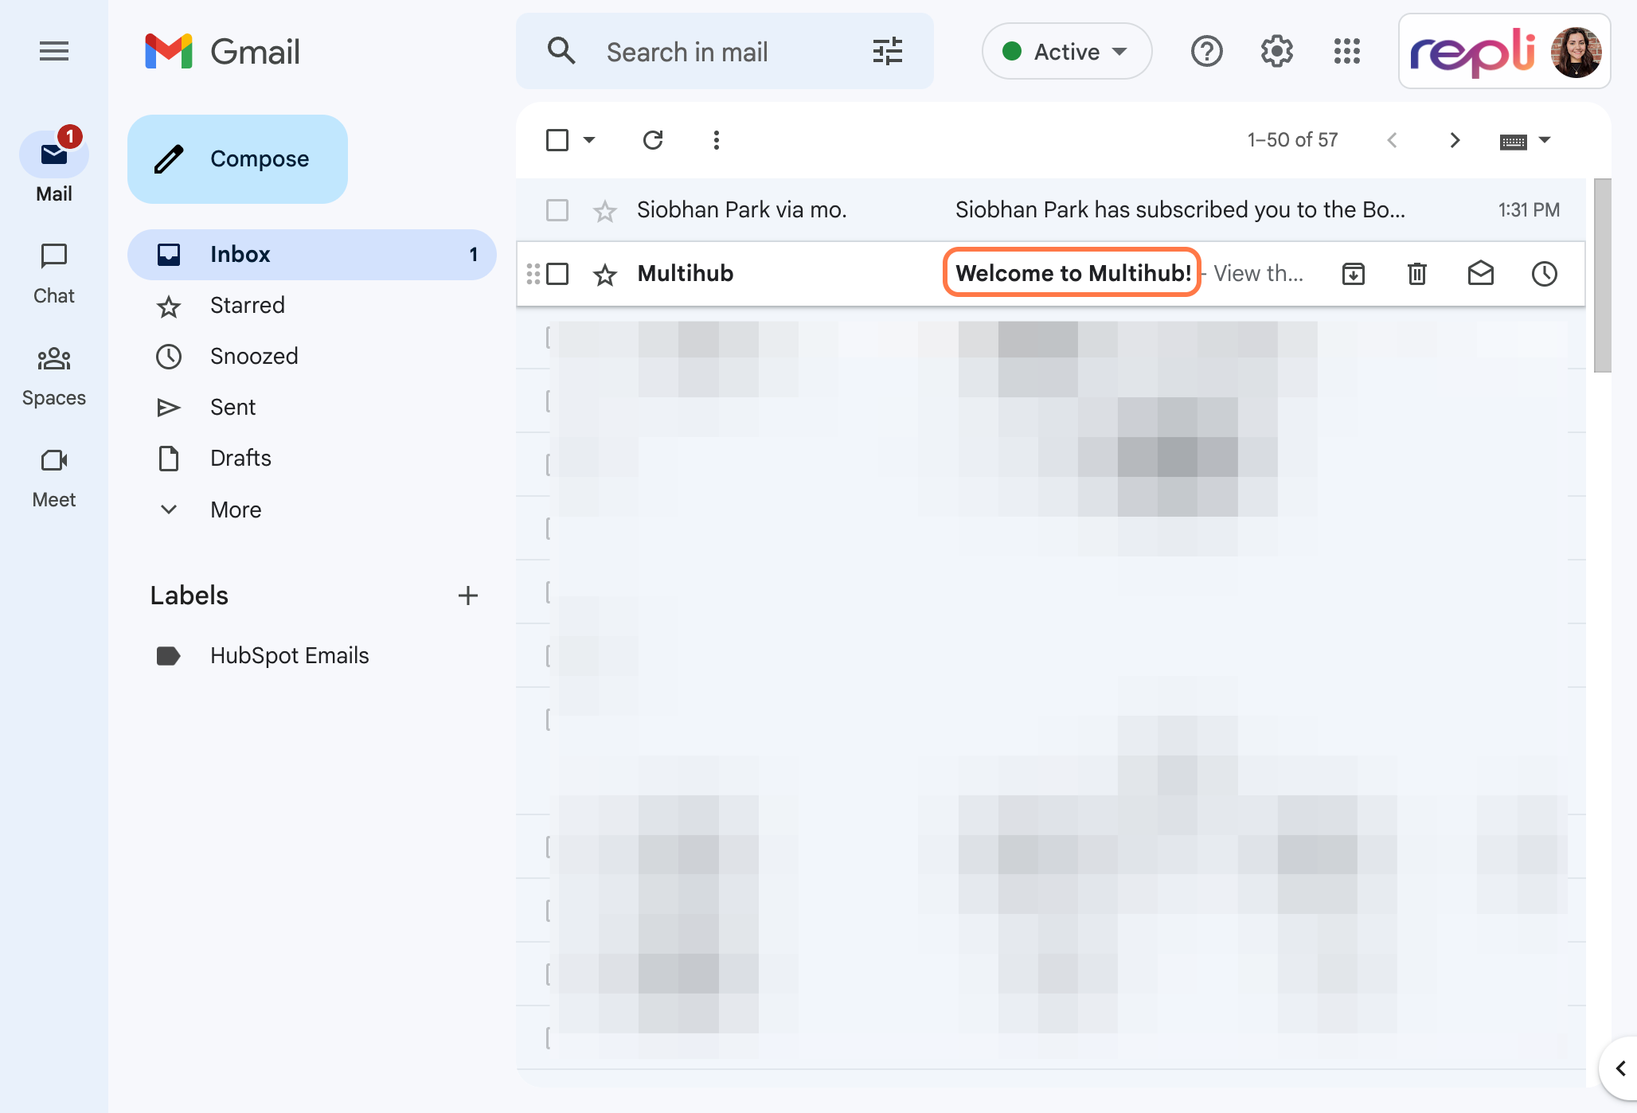Click the Multihub sender name

(x=686, y=273)
